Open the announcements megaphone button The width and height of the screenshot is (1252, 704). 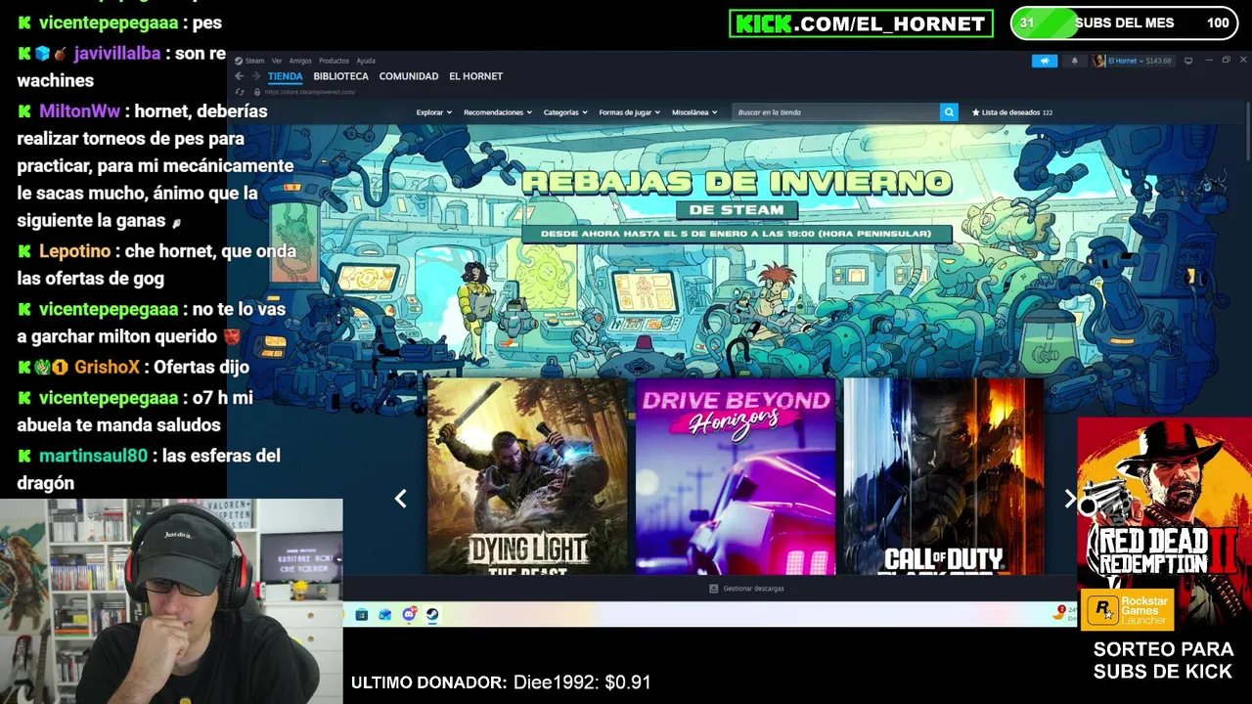tap(1045, 61)
